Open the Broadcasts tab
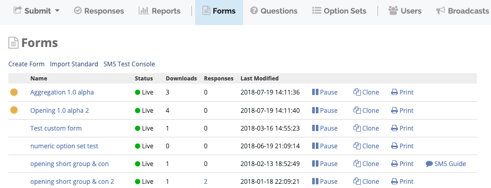 pyautogui.click(x=462, y=11)
